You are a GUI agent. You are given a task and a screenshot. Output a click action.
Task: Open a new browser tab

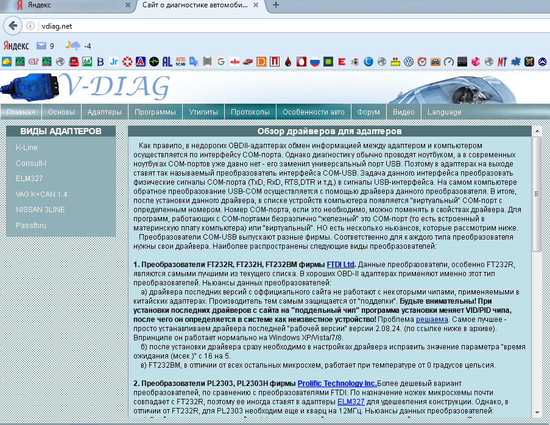click(275, 5)
